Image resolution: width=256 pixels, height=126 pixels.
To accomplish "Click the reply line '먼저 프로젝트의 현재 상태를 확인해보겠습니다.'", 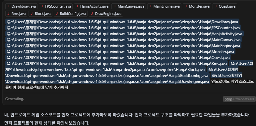I will pyautogui.click(x=47, y=123).
